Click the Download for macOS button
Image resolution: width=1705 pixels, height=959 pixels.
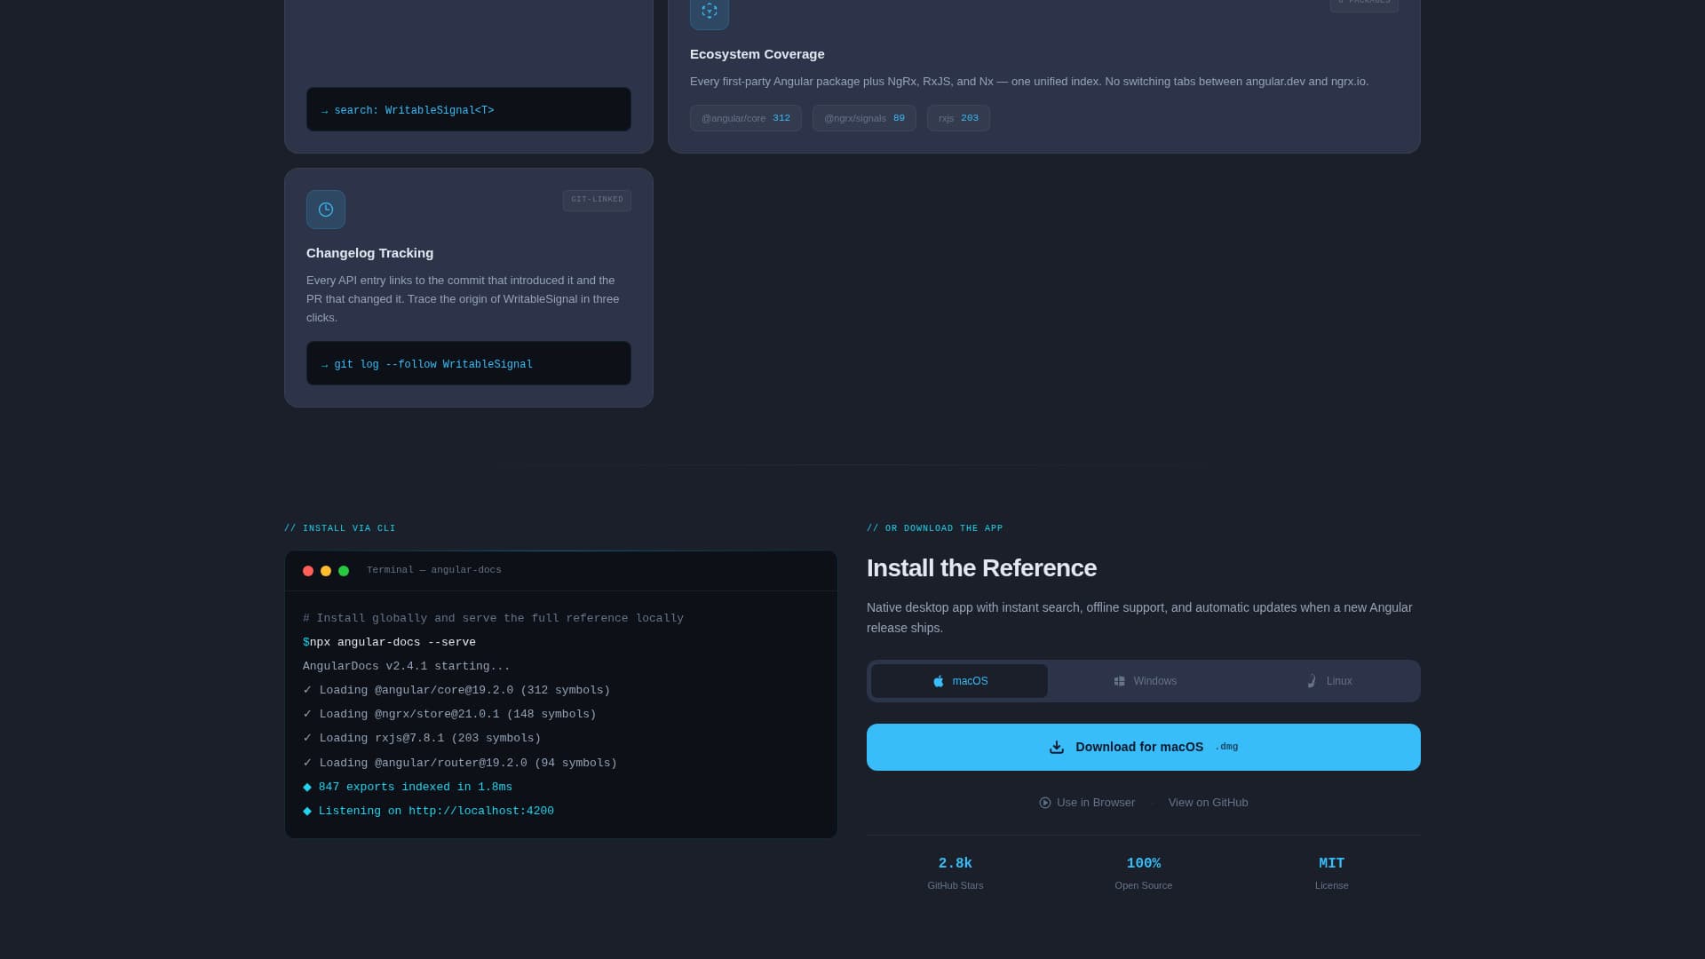(x=1143, y=747)
